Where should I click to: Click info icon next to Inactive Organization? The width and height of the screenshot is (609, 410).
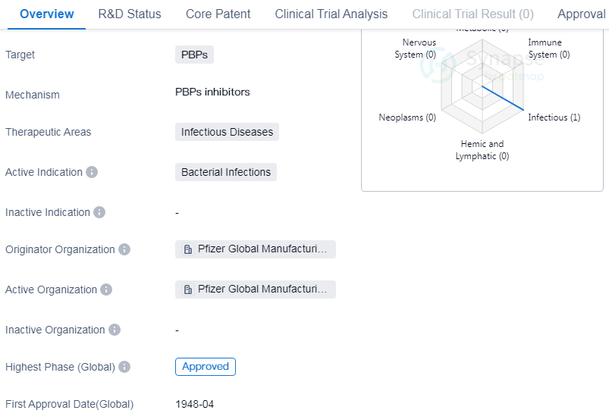[x=115, y=330]
